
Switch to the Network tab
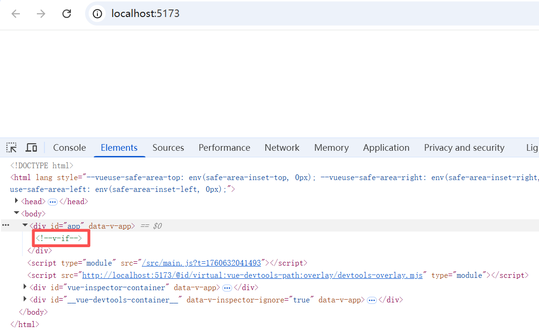(x=282, y=148)
